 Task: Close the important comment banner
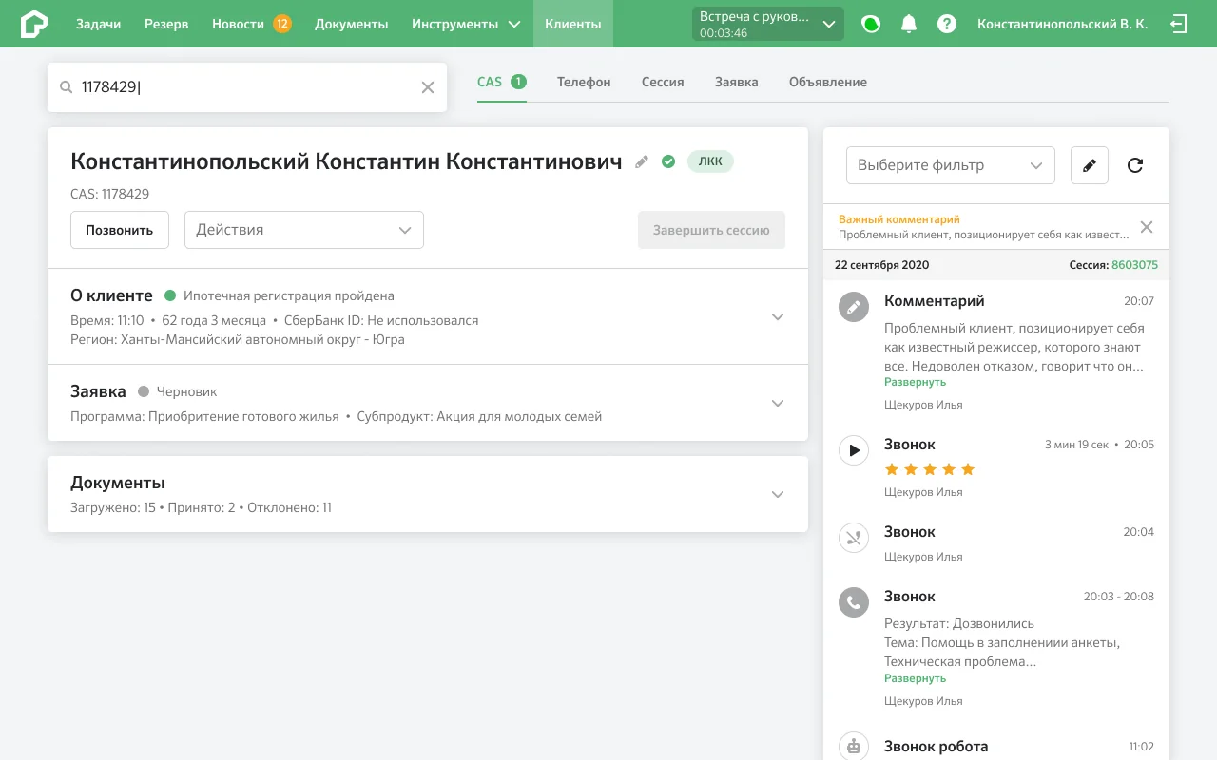click(x=1147, y=227)
